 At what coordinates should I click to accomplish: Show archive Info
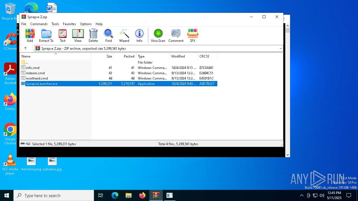point(139,35)
